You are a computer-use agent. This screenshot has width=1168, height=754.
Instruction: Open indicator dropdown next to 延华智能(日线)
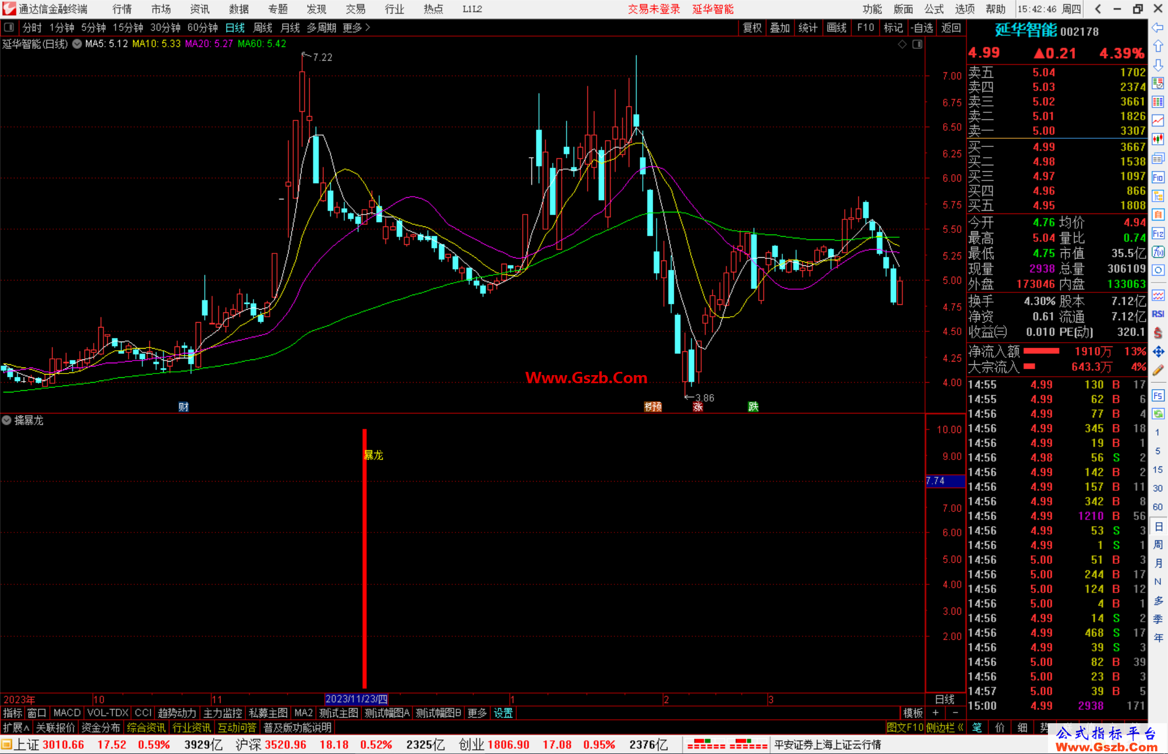[x=77, y=44]
